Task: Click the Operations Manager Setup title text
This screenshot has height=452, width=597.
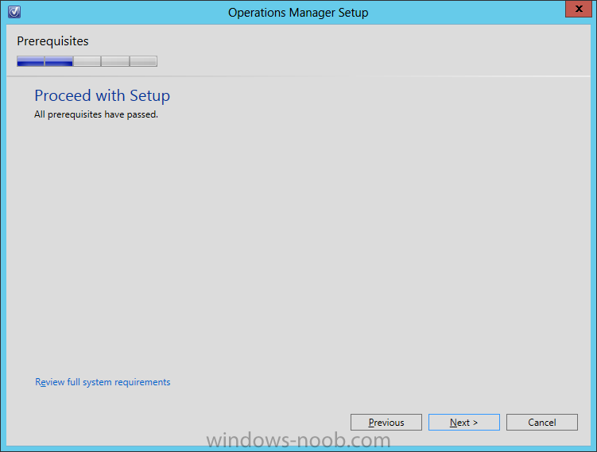Action: tap(298, 13)
